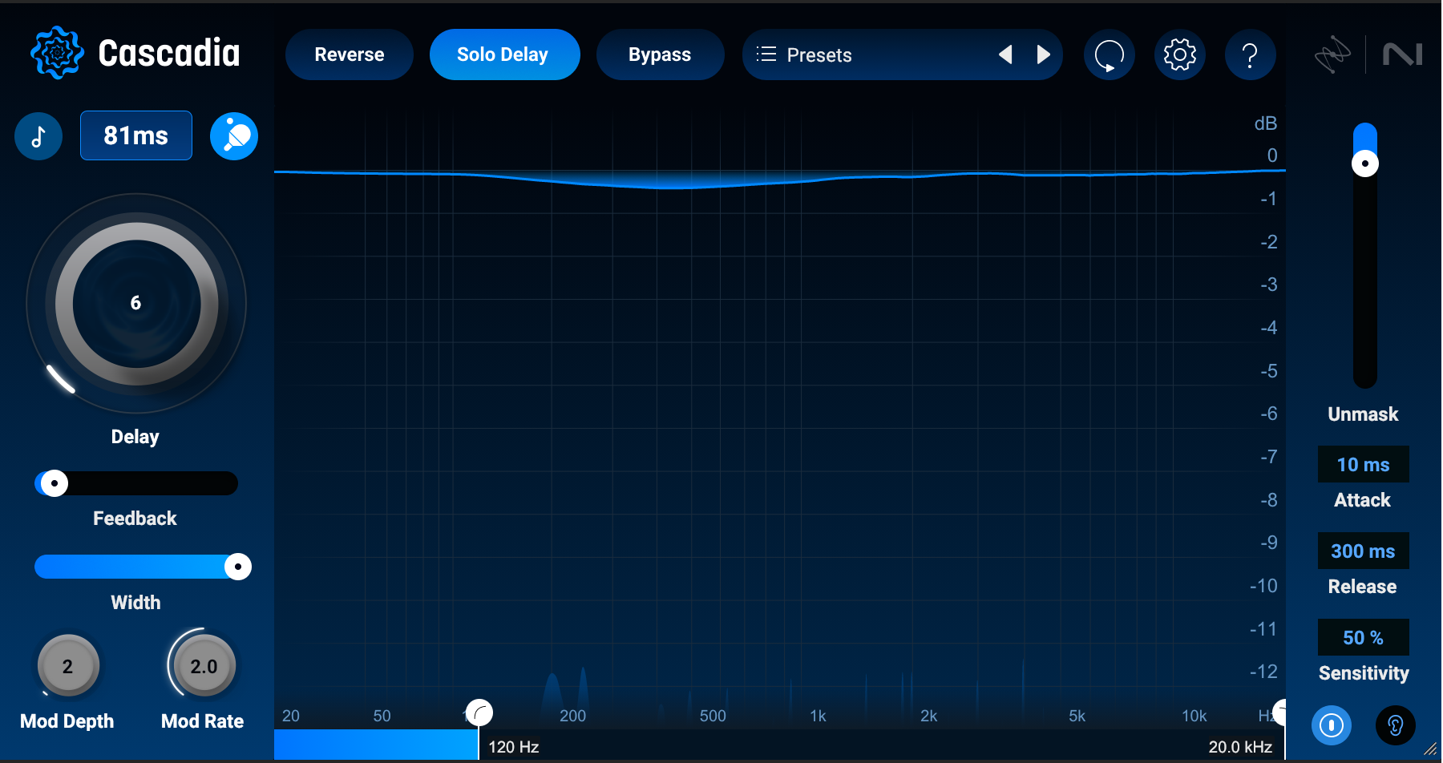The height and width of the screenshot is (763, 1443).
Task: Click the 120 Hz low cutoff label
Action: point(514,747)
